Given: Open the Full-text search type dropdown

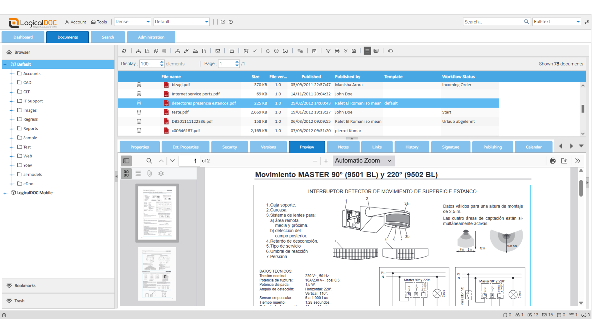Looking at the screenshot, I should (x=578, y=22).
